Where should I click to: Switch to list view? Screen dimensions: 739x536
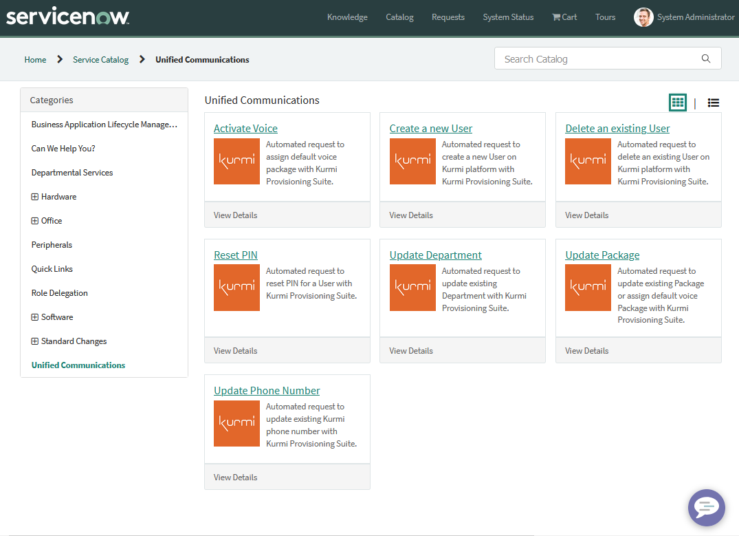click(713, 103)
